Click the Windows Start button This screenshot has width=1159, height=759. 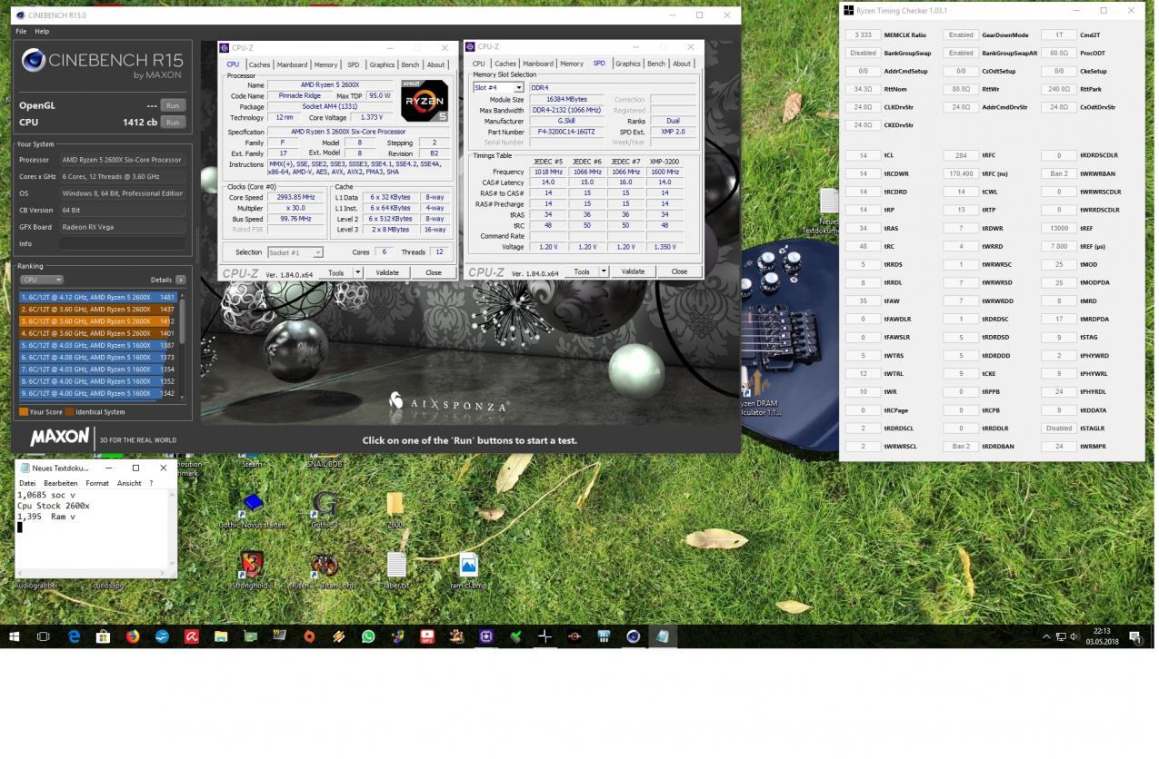[15, 636]
